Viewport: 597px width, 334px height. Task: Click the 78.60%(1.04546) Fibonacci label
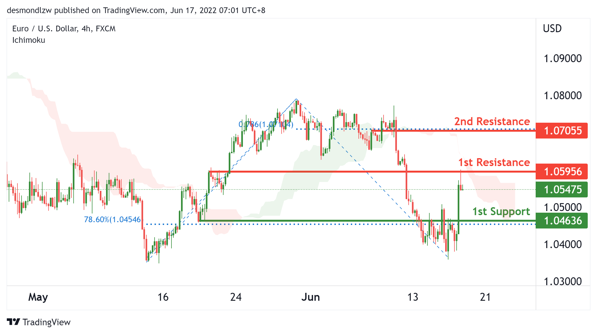112,219
